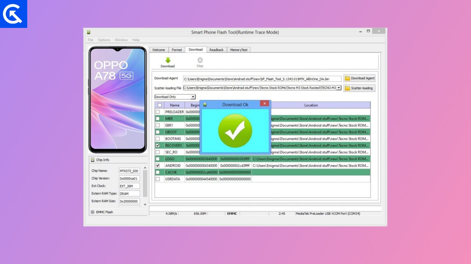Click the Stop icon in toolbar
471x264 pixels.
[x=200, y=60]
